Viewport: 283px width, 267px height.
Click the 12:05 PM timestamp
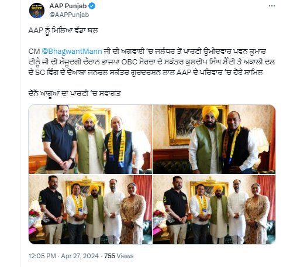tap(42, 256)
